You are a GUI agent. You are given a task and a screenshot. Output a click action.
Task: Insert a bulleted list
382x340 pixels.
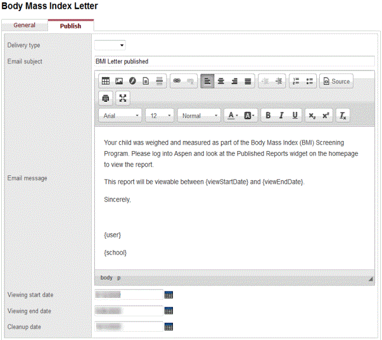pyautogui.click(x=310, y=82)
